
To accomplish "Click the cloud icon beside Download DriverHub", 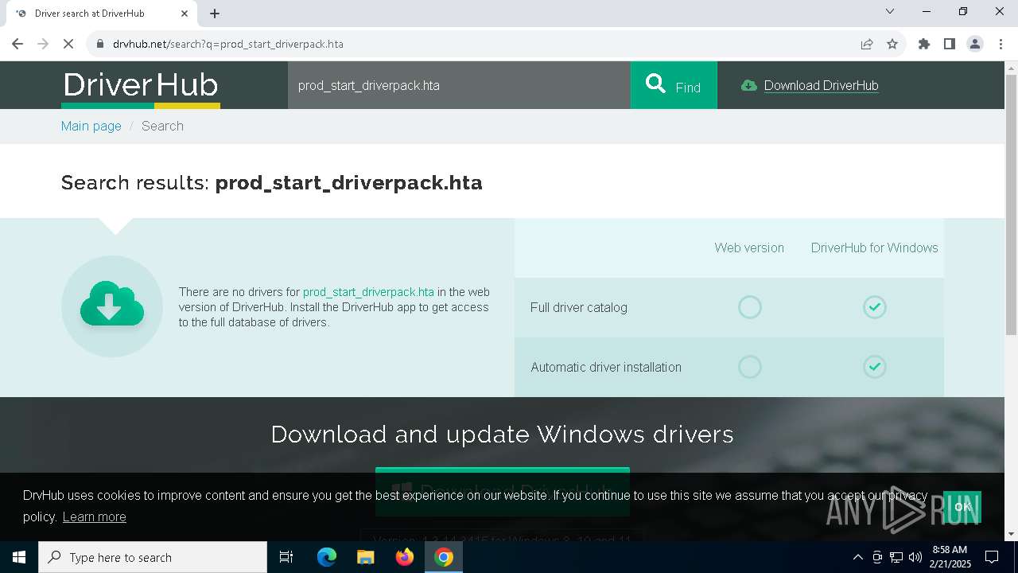I will 748,85.
